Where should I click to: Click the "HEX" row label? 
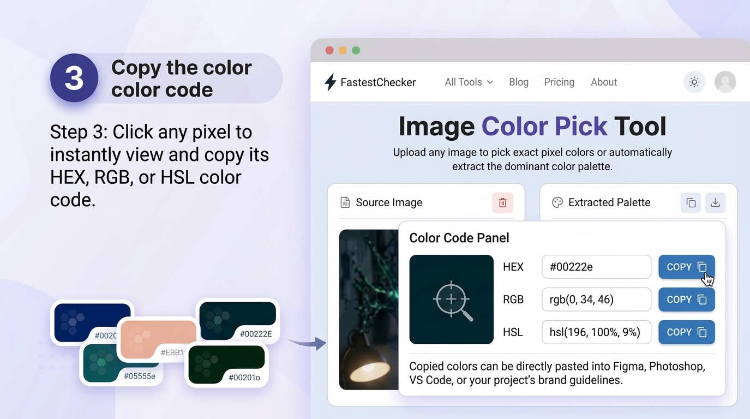coord(513,267)
